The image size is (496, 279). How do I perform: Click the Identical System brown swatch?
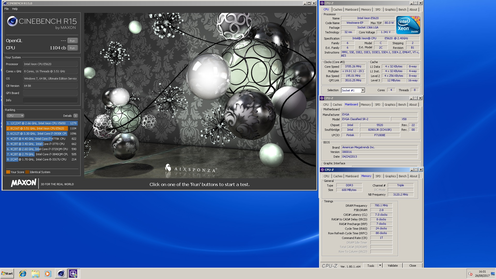(27, 172)
